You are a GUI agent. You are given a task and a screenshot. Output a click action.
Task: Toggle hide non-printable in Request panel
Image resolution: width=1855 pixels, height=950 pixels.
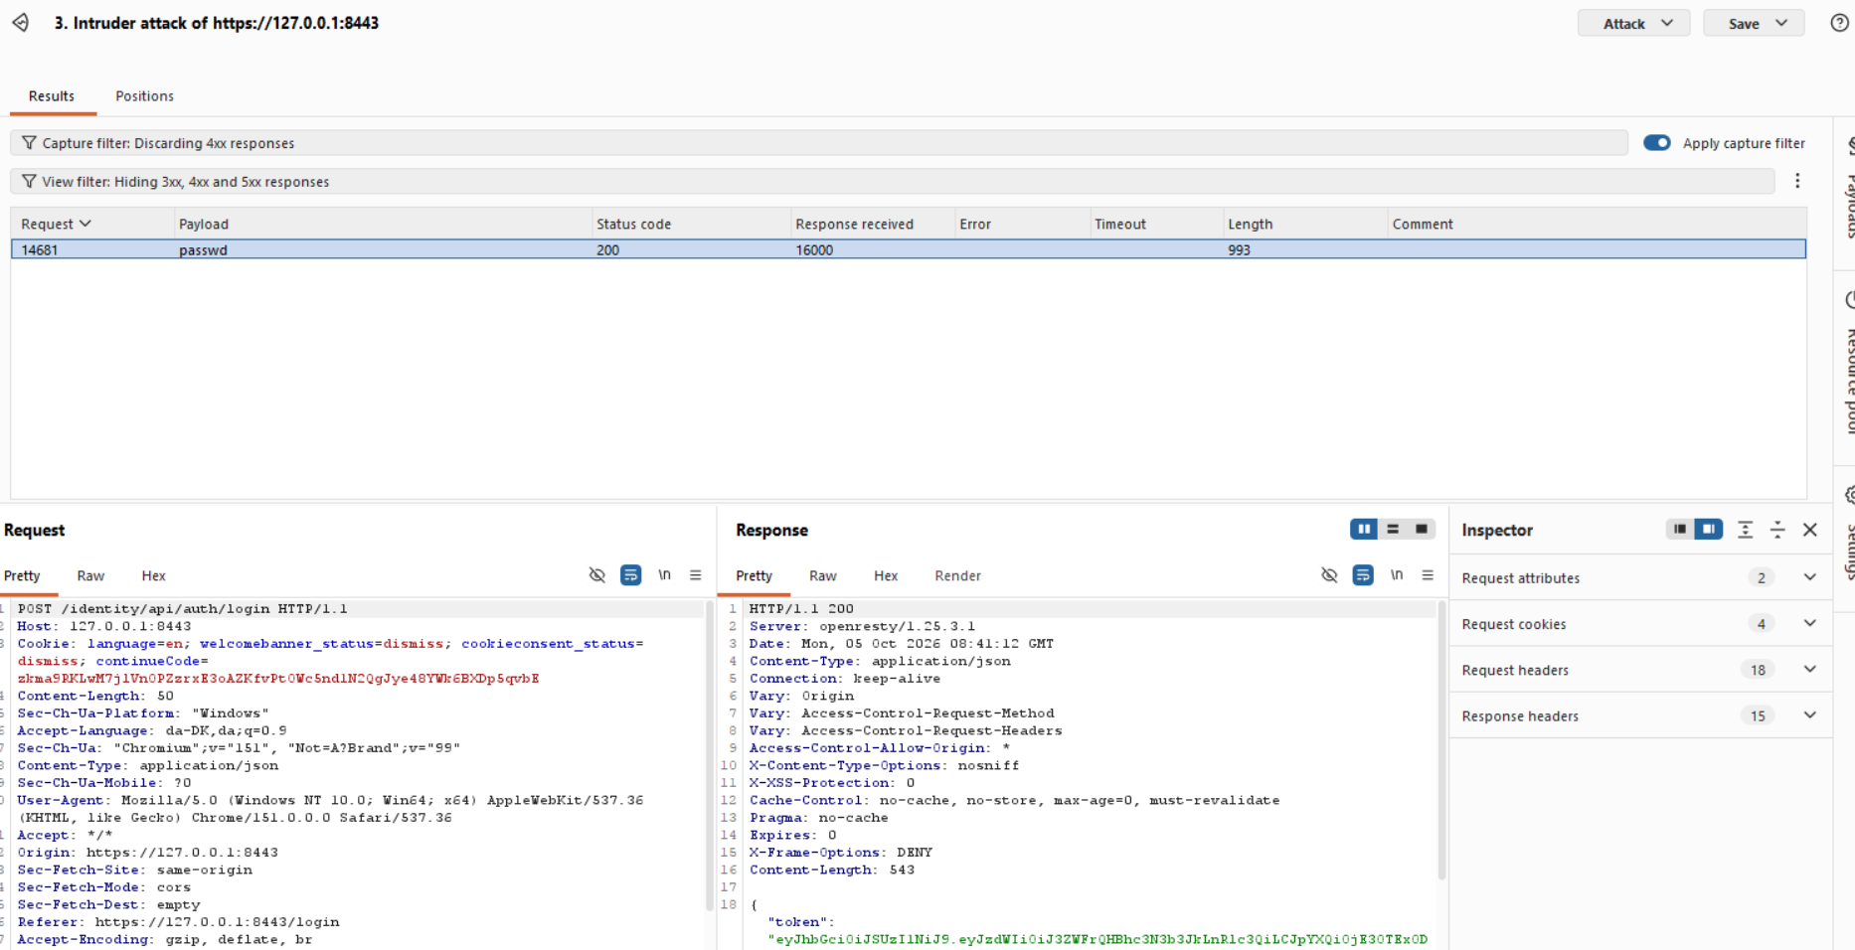(597, 575)
